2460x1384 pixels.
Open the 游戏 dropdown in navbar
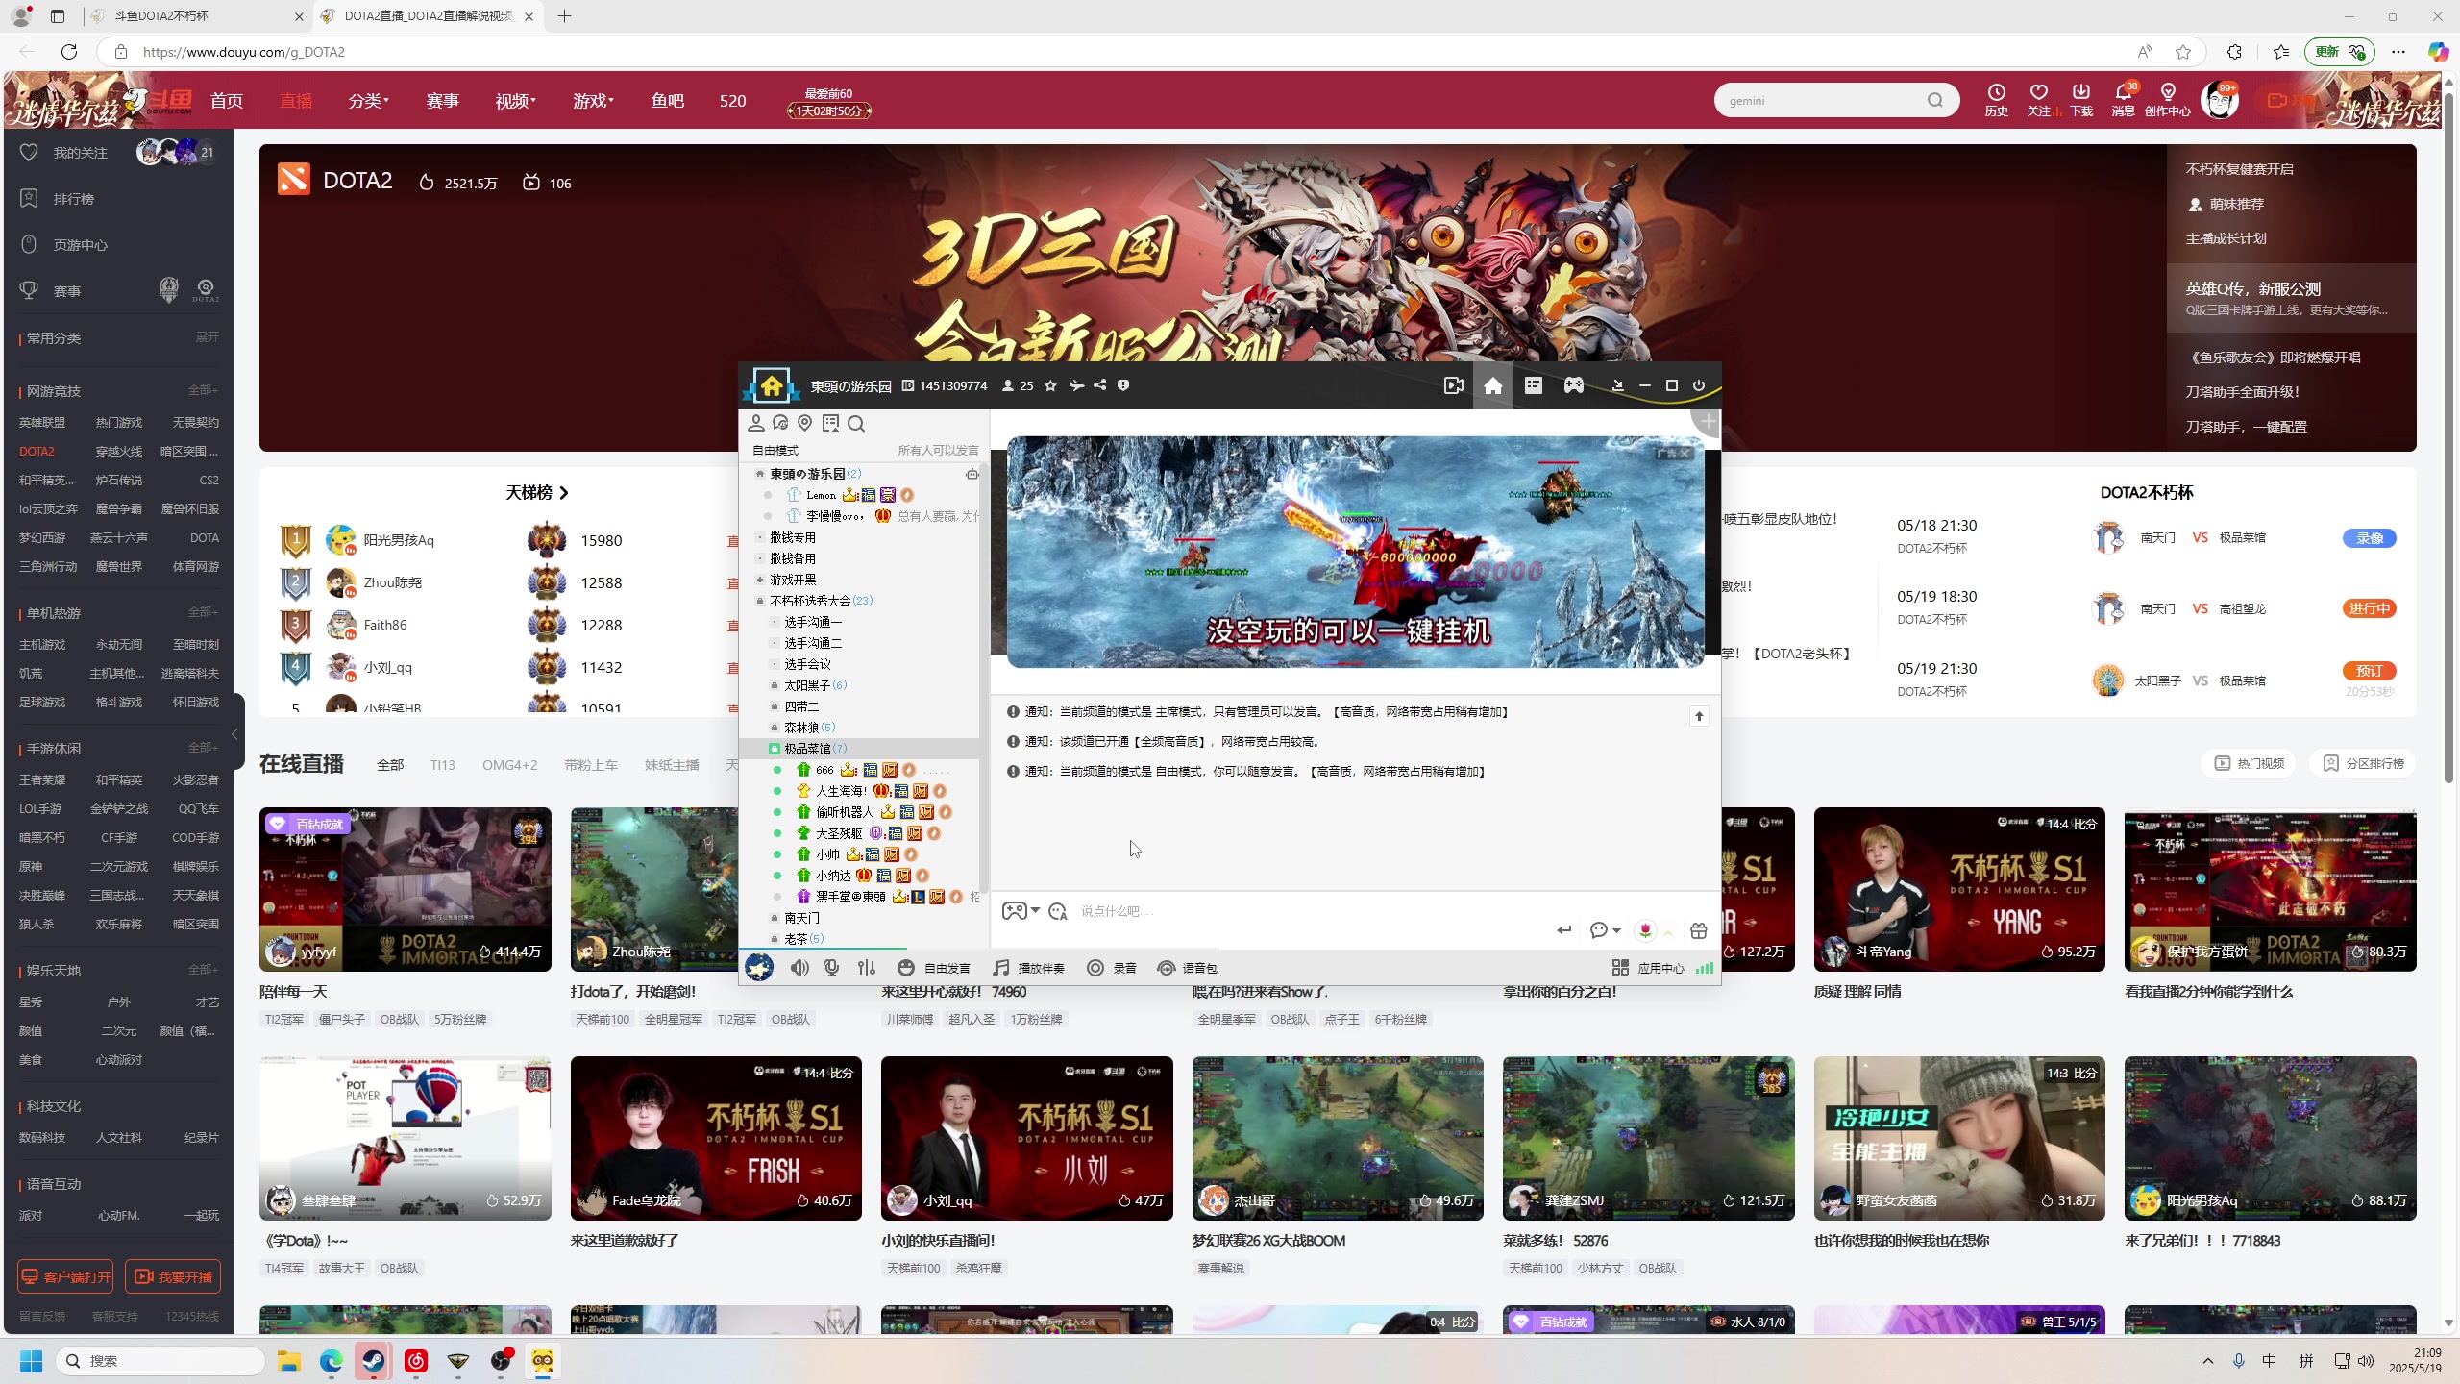(x=593, y=101)
